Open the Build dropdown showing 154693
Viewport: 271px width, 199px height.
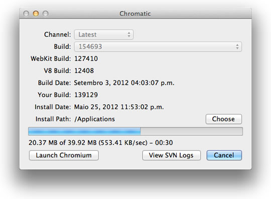pos(158,47)
